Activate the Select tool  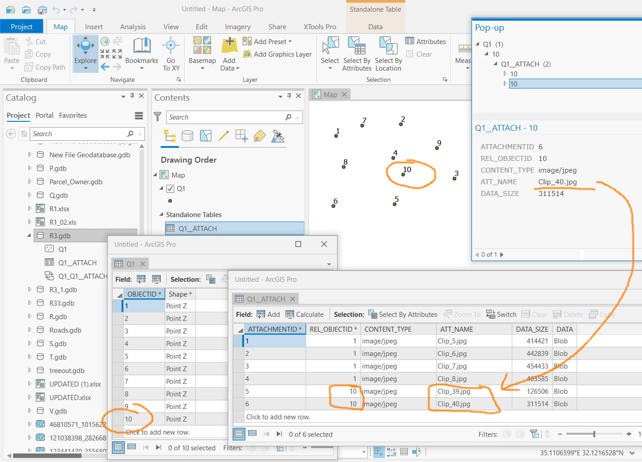[330, 53]
